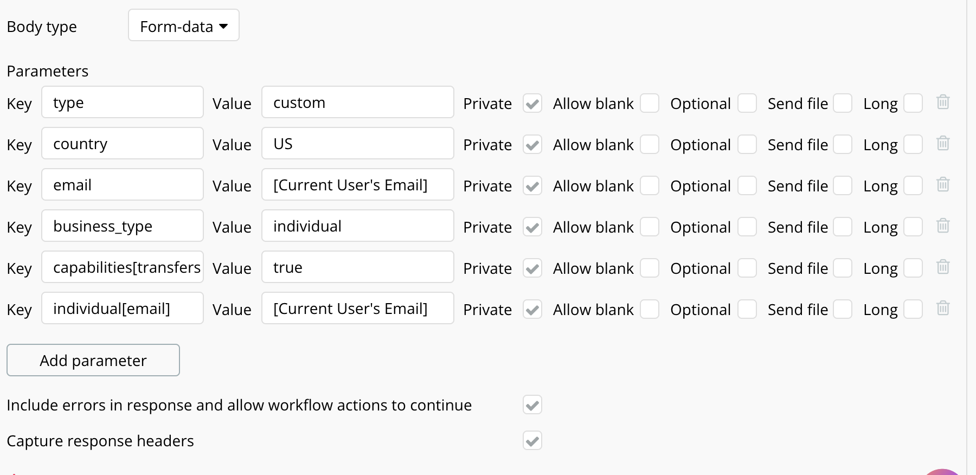Click the Add parameter button
This screenshot has height=475, width=976.
(x=93, y=360)
